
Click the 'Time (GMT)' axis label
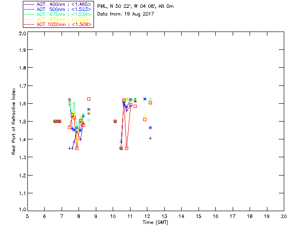point(155,222)
